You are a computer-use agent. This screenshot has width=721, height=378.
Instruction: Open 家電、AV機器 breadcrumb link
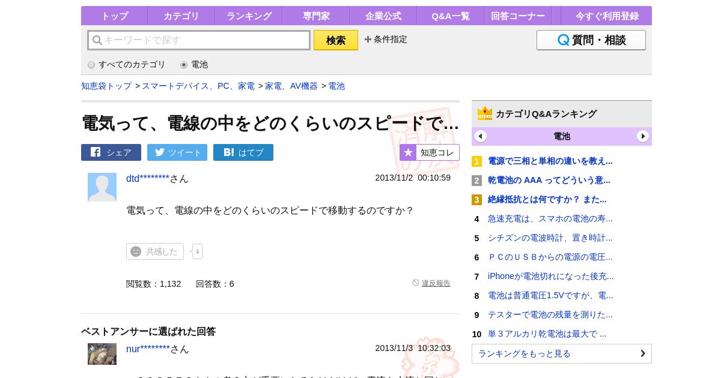(291, 86)
